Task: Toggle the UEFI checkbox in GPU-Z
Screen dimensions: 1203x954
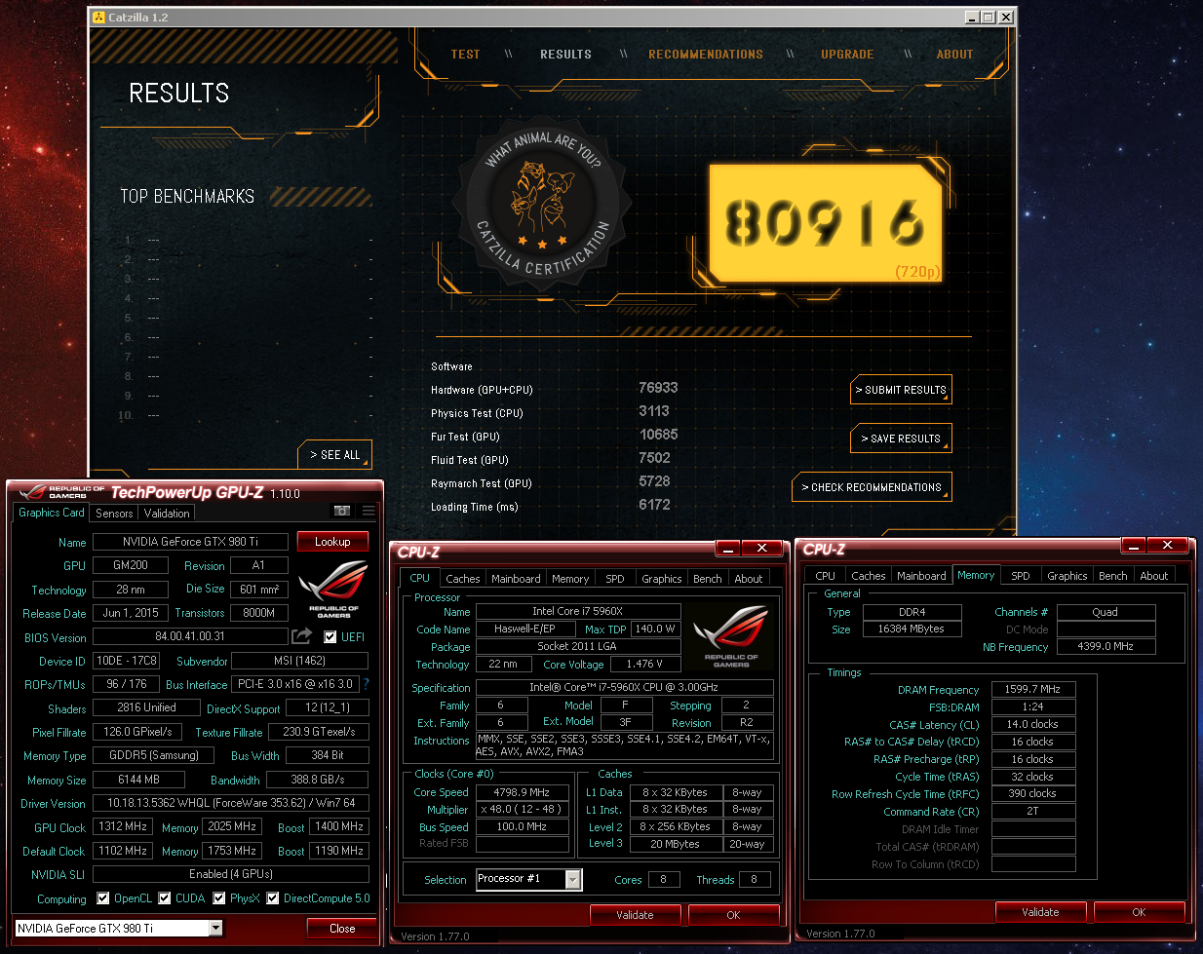Action: pyautogui.click(x=330, y=637)
